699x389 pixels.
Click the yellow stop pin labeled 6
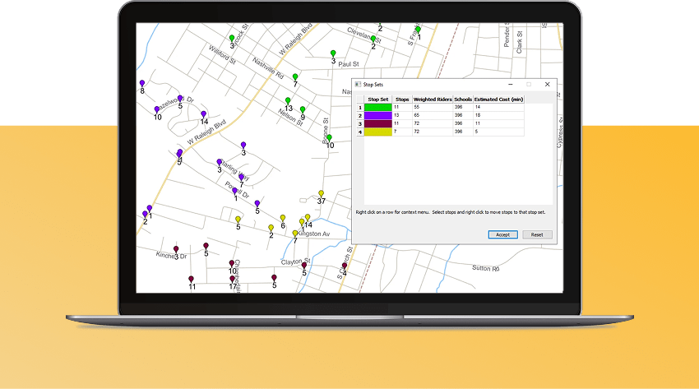pyautogui.click(x=283, y=218)
